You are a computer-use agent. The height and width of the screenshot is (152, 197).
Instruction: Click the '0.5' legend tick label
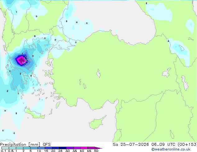(x=11, y=151)
